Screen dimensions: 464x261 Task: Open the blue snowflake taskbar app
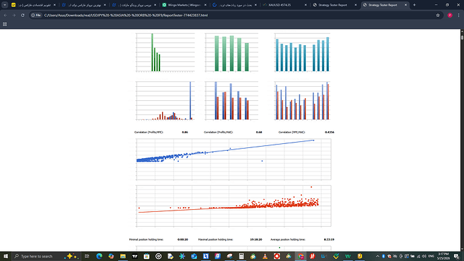[182, 256]
